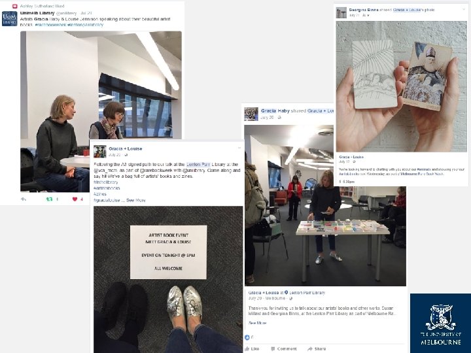Image resolution: width=471 pixels, height=353 pixels.
Task: Click the blue thumbs-up reaction count icon
Action: [x=247, y=337]
